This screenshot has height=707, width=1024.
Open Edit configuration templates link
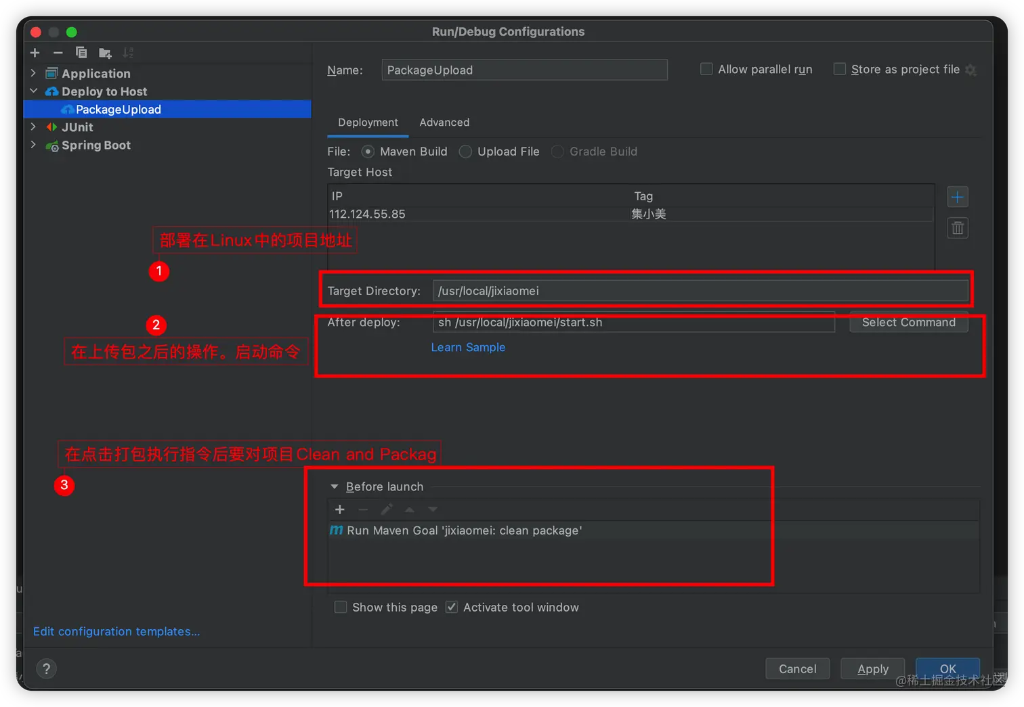pyautogui.click(x=116, y=631)
